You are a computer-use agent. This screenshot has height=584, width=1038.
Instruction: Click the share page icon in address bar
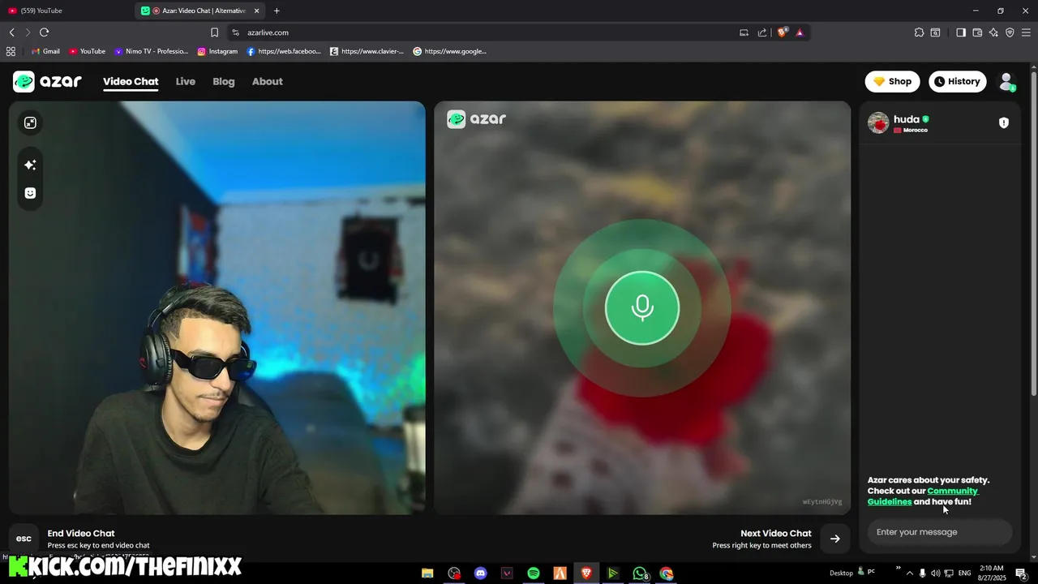point(762,32)
